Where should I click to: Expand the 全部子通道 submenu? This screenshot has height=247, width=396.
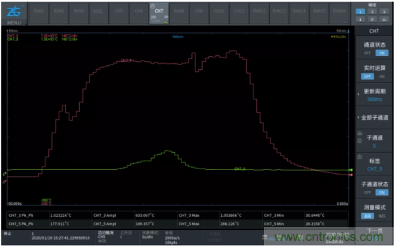374,118
